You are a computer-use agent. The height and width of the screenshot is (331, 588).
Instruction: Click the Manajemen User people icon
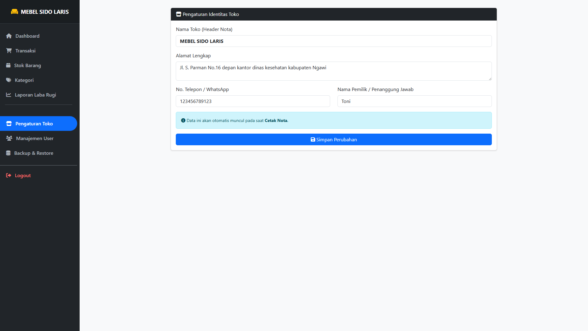9,138
